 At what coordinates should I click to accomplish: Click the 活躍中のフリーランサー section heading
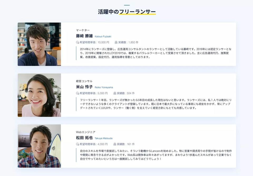127,12
